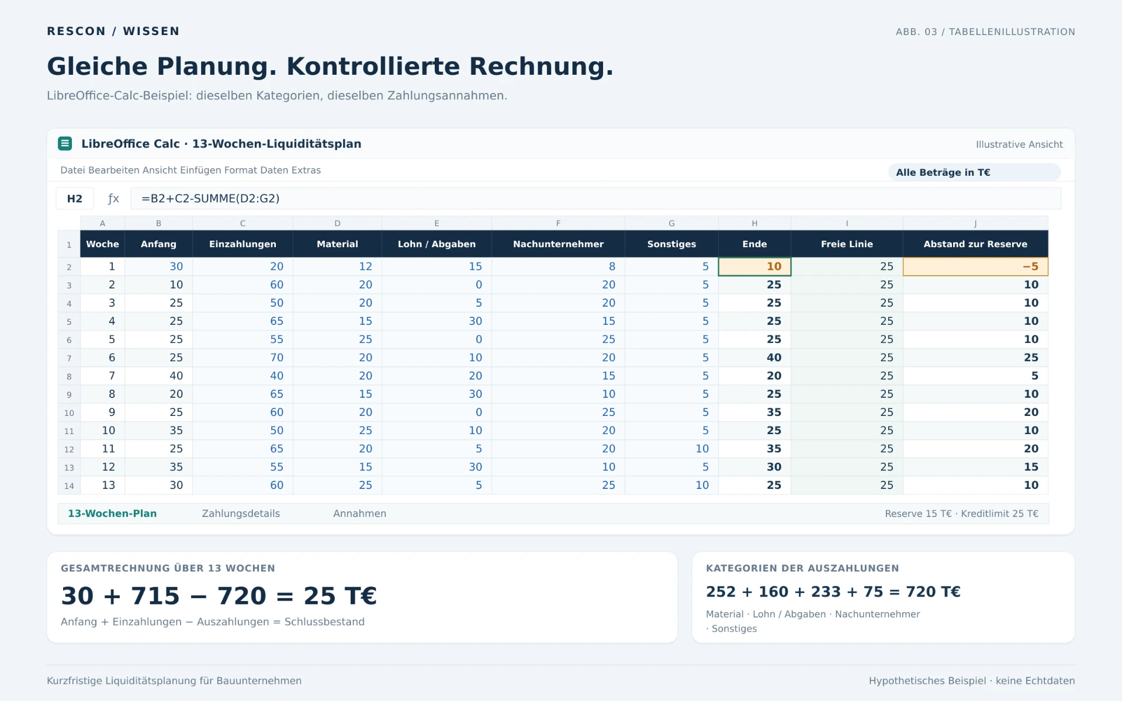
Task: Open the Extras menu
Action: tap(306, 171)
